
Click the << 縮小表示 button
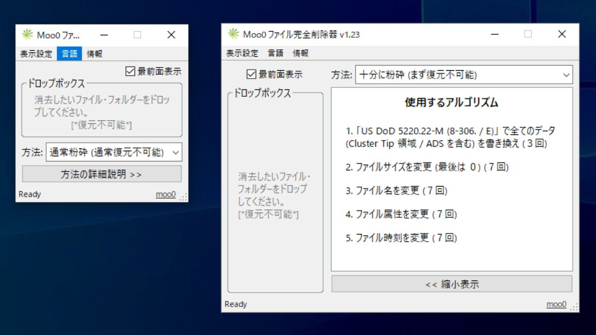(452, 284)
